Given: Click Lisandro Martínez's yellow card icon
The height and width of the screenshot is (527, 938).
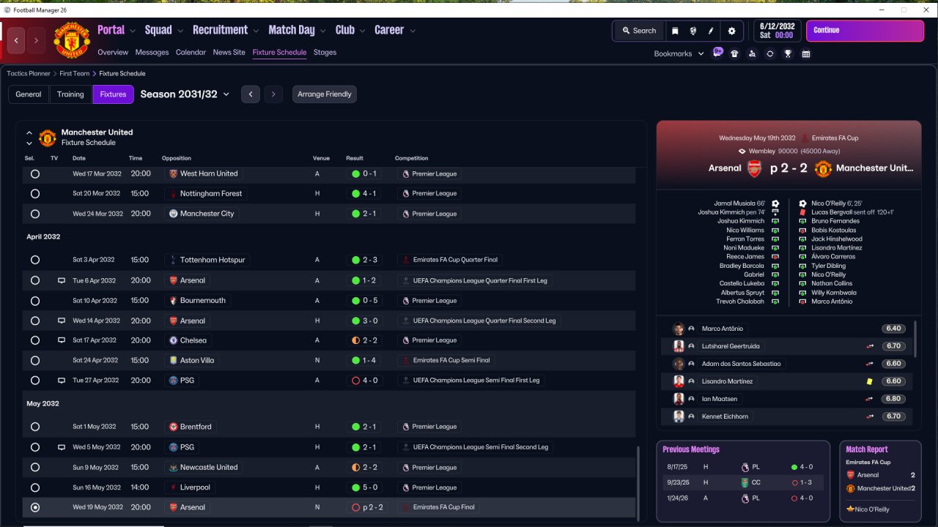Looking at the screenshot, I should 869,381.
